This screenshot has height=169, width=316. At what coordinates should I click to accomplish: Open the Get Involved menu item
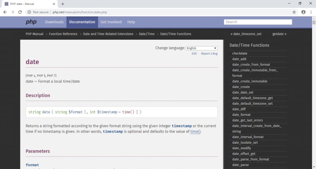(x=111, y=22)
